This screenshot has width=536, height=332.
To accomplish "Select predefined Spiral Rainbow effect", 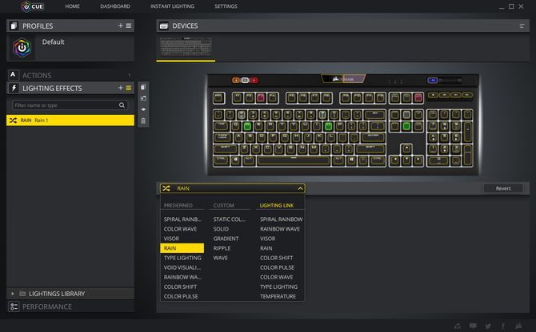I will (182, 219).
